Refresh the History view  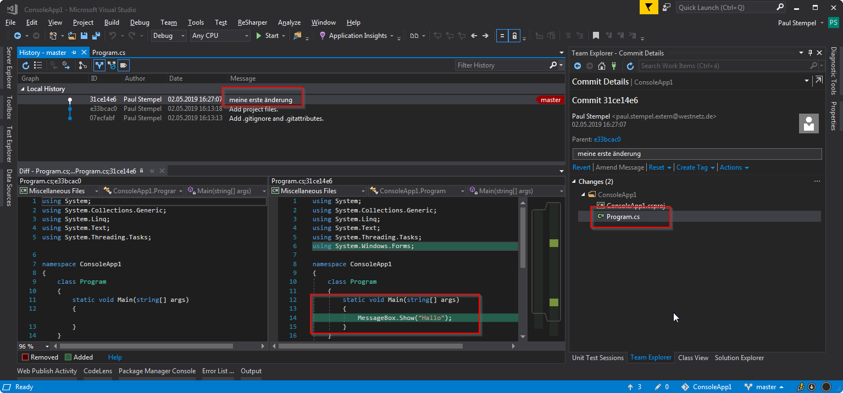click(25, 65)
